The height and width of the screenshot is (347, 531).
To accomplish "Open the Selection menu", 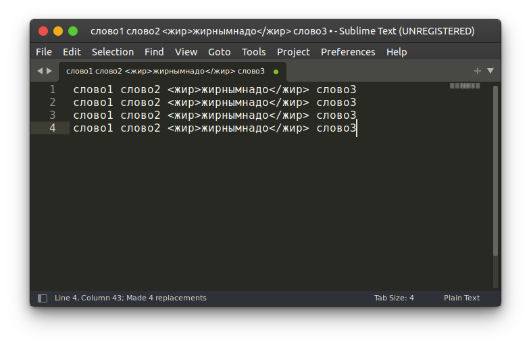I will pyautogui.click(x=113, y=52).
